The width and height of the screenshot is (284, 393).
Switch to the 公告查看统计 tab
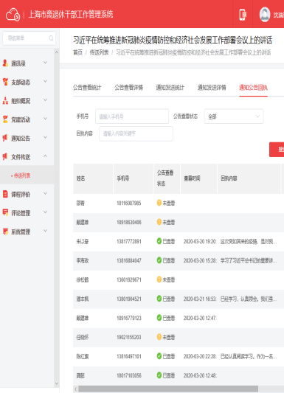87,88
